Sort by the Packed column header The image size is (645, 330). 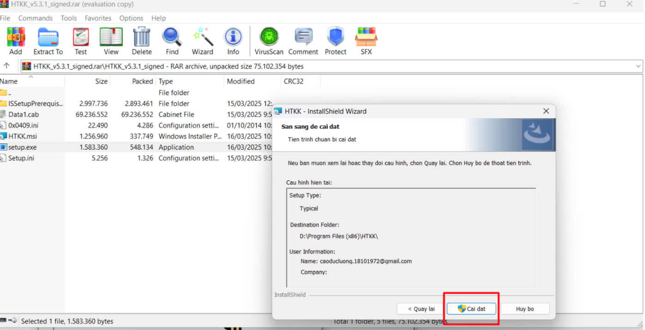[133, 81]
